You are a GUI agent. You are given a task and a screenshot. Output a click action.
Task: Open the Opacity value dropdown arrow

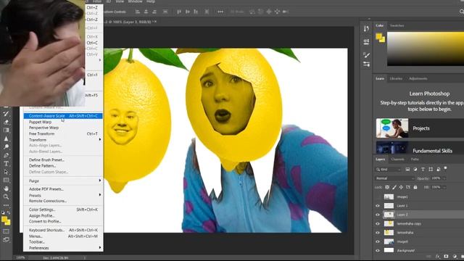pos(444,178)
